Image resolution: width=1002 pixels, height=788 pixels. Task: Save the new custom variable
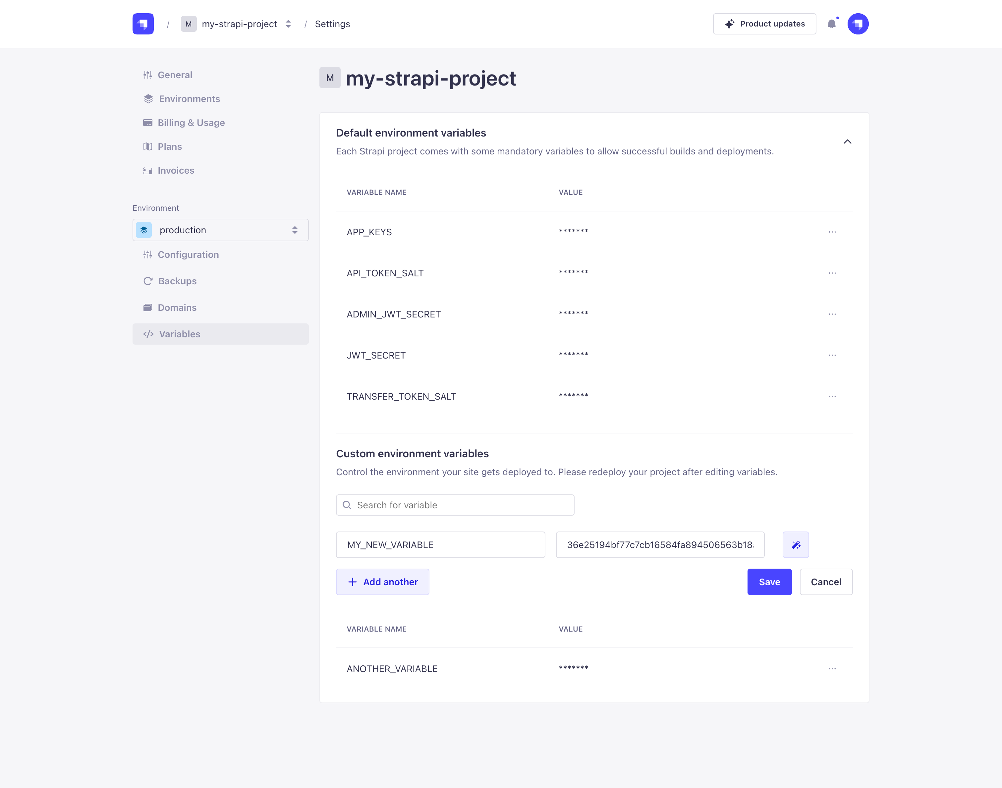pos(769,582)
